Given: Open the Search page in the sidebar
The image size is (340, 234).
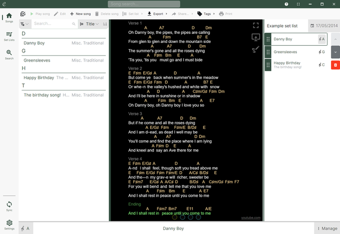Looking at the screenshot, I should [9, 55].
